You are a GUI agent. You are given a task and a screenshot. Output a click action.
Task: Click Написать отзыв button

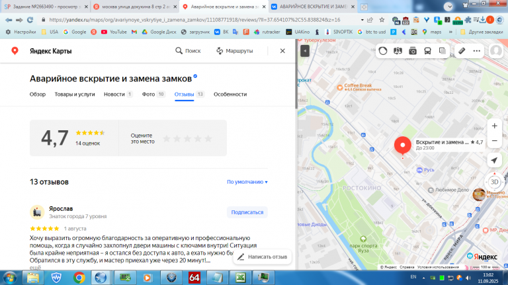point(263,257)
